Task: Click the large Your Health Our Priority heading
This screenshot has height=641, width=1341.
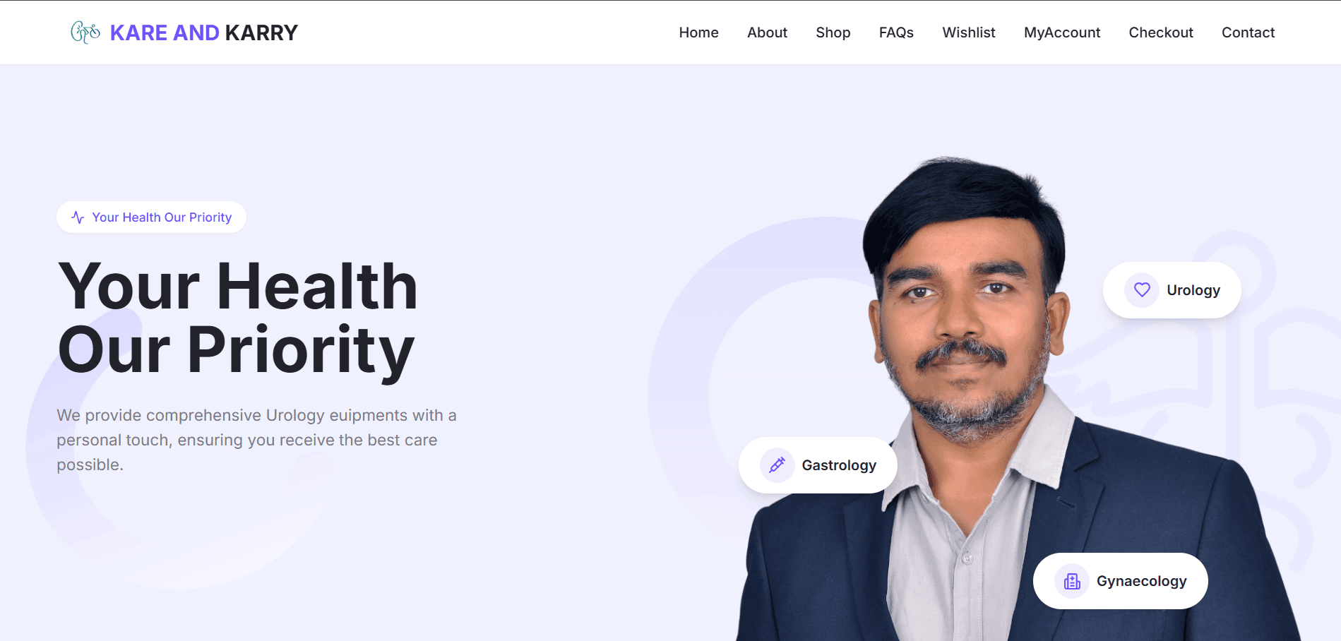Action: 238,318
